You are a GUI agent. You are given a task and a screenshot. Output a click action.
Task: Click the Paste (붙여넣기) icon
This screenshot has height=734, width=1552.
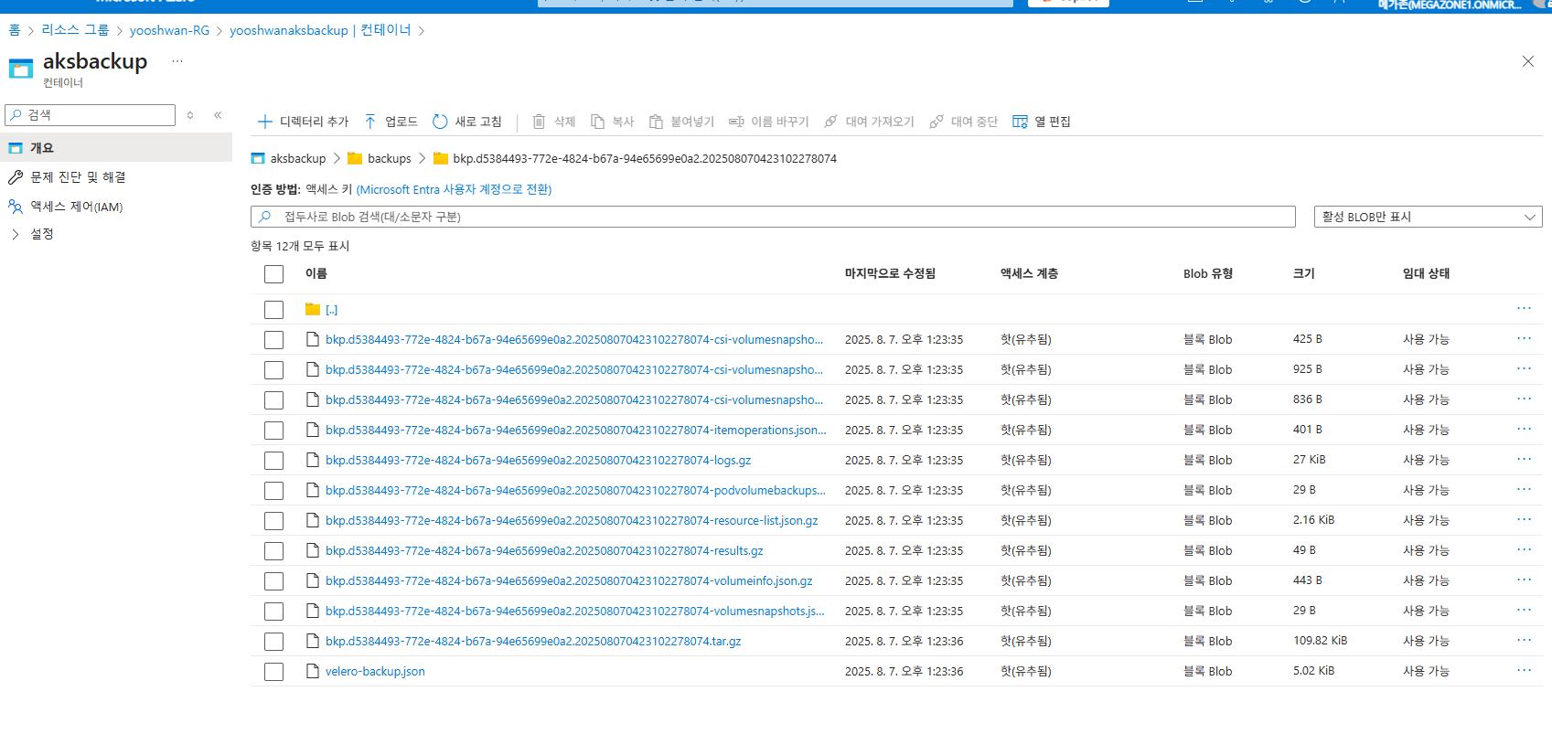click(x=656, y=122)
